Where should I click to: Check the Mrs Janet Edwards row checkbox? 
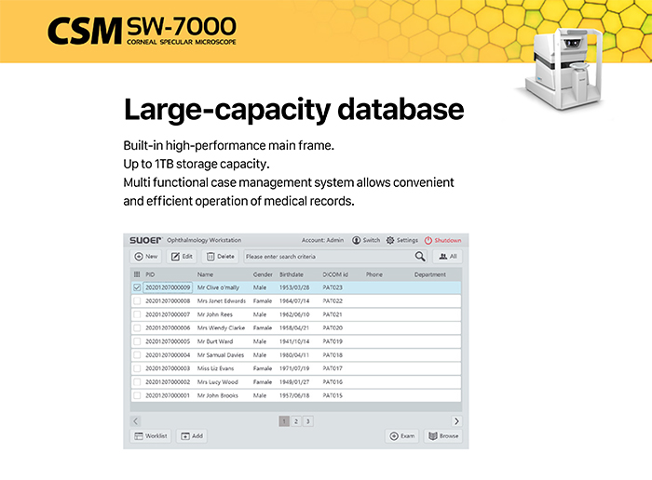click(137, 301)
